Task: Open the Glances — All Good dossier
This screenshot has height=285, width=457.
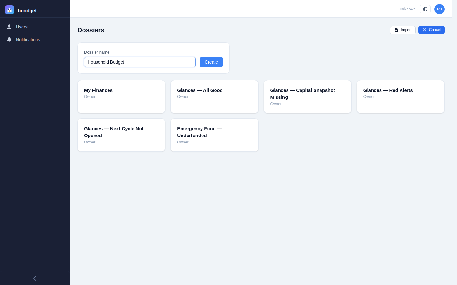Action: [215, 97]
